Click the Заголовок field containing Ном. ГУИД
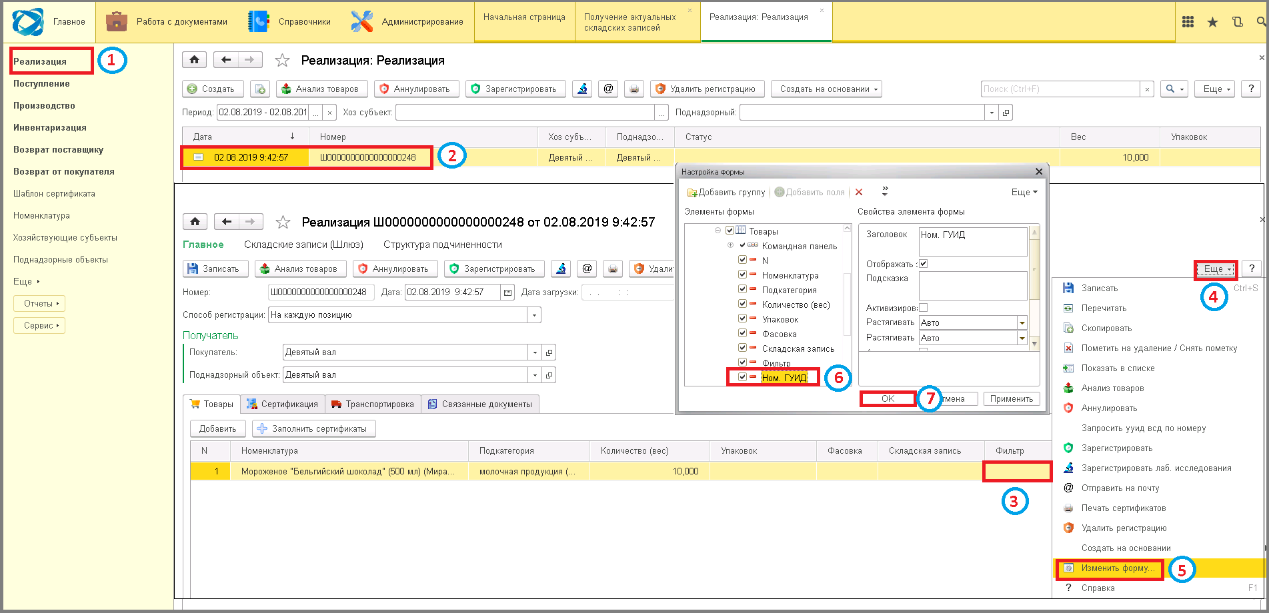The image size is (1269, 613). [973, 242]
